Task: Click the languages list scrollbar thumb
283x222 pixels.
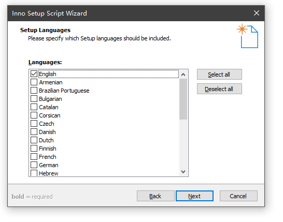Action: 183,99
